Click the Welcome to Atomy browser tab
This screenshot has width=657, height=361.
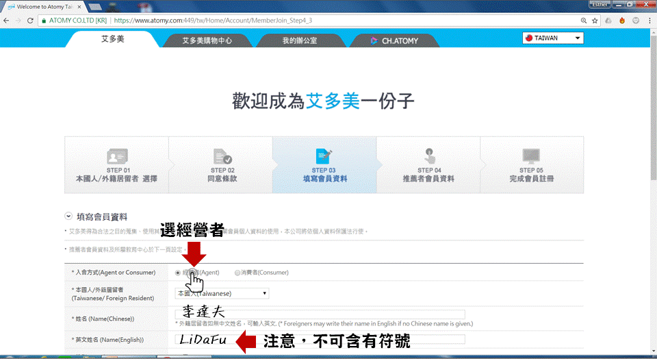[x=44, y=7]
